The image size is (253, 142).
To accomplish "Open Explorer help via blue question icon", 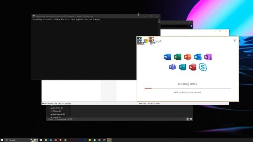I will click(191, 26).
